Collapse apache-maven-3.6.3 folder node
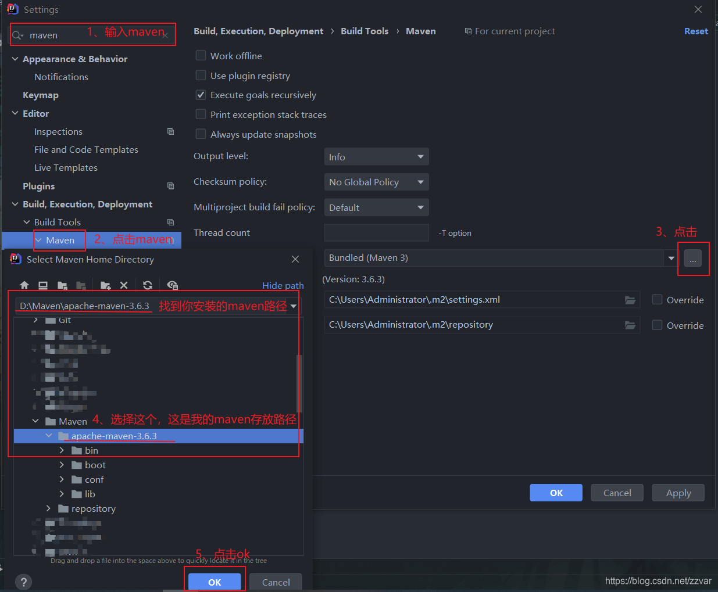The image size is (718, 592). [x=49, y=436]
